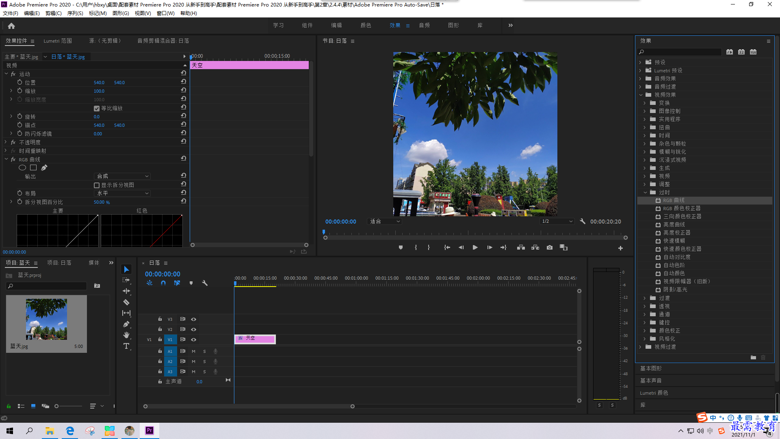The image size is (780, 439).
Task: Click effects panel search field
Action: [x=679, y=52]
